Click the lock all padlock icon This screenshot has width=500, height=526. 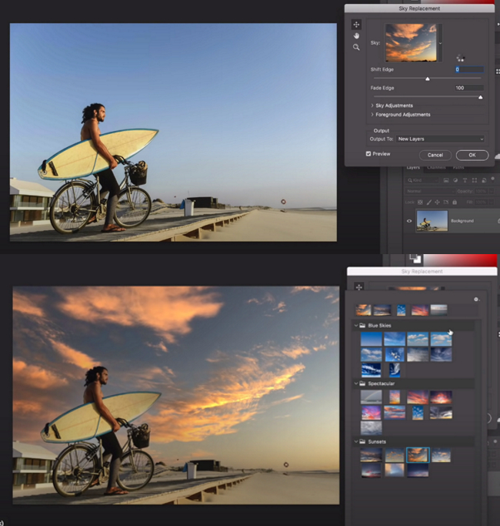pos(455,203)
